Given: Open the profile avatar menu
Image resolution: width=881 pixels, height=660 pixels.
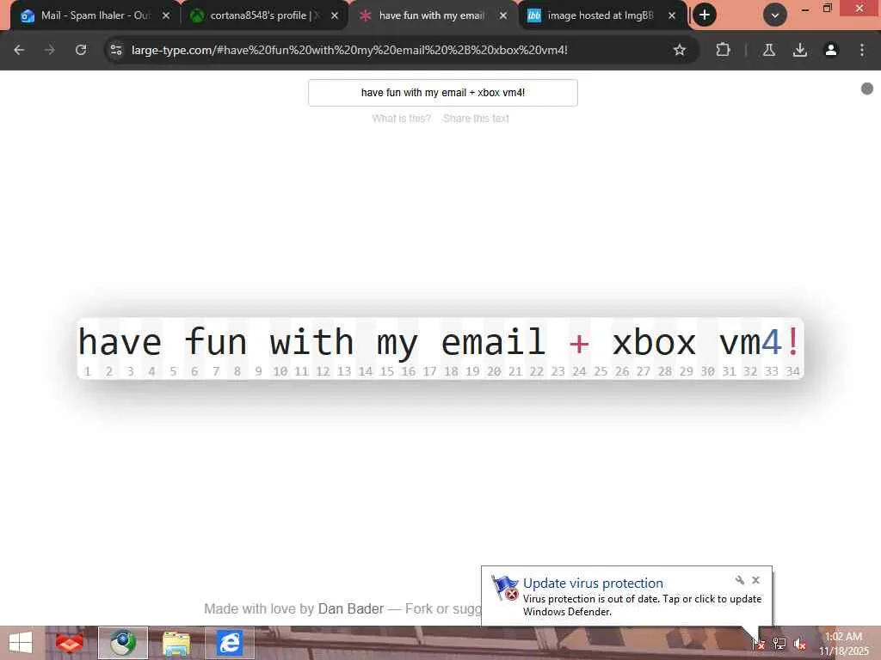Looking at the screenshot, I should coord(831,50).
